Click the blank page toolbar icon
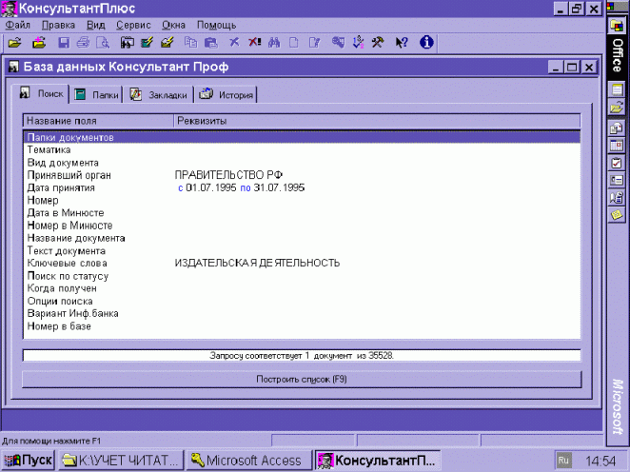 (294, 42)
